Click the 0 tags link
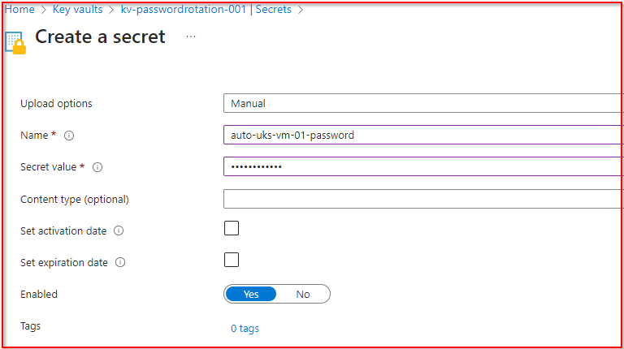Screen dimensions: 624x349 (x=245, y=329)
